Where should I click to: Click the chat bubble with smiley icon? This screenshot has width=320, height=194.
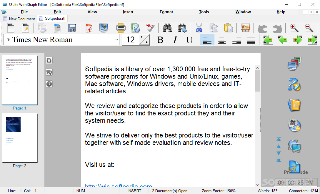click(294, 125)
